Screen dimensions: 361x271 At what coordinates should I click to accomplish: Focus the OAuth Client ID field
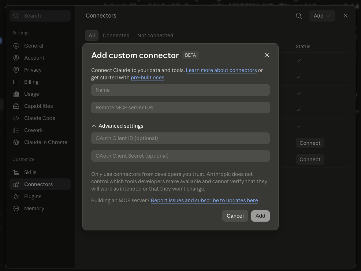[180, 138]
